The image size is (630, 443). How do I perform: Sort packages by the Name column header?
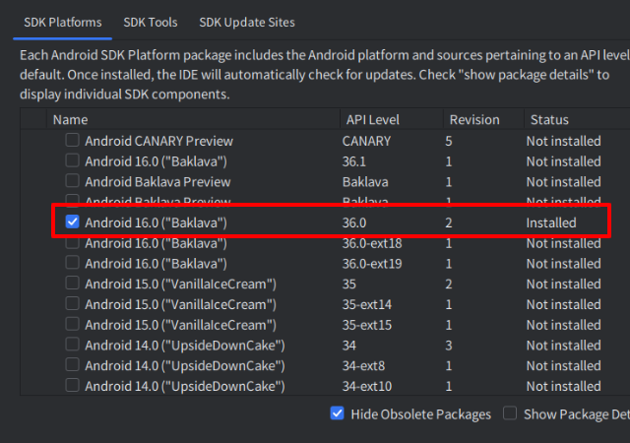click(x=70, y=119)
